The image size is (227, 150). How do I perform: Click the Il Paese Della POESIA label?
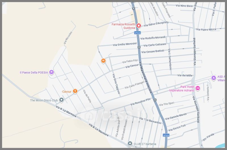pyautogui.click(x=34, y=73)
